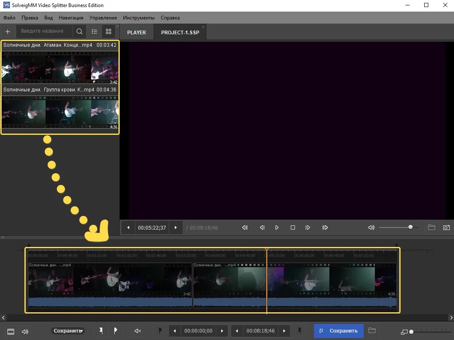Close the PROJECT-1.SSP tab
Viewport: 454px width, 340px height.
point(203,27)
